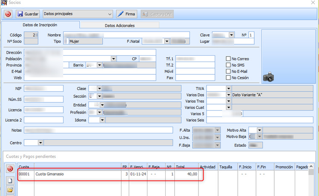Image resolution: width=319 pixels, height=196 pixels.
Task: Save the member with Guardar
Action: tap(28, 14)
